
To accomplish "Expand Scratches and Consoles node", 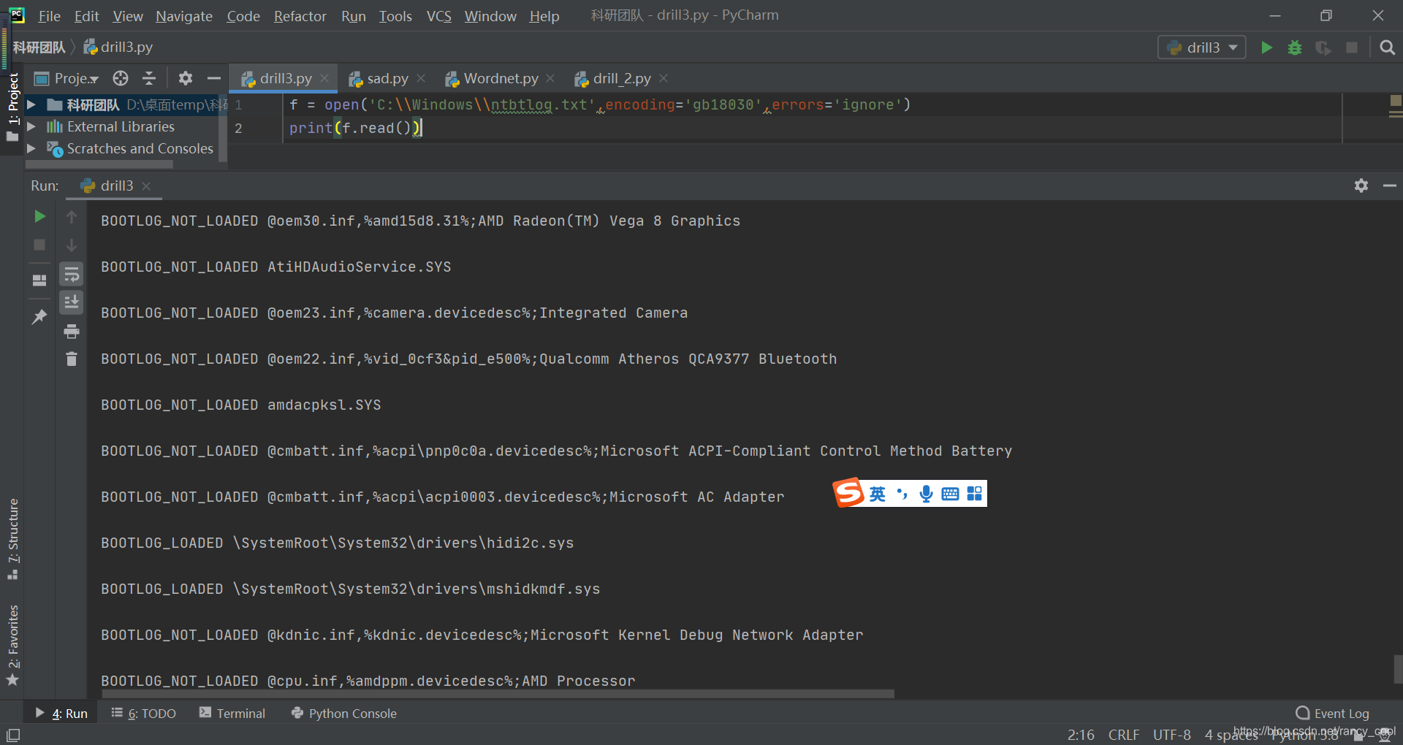I will pos(31,148).
